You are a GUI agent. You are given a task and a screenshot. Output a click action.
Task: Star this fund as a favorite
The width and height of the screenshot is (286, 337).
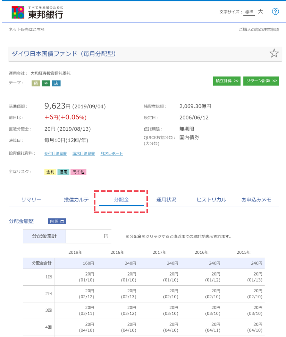pyautogui.click(x=274, y=53)
